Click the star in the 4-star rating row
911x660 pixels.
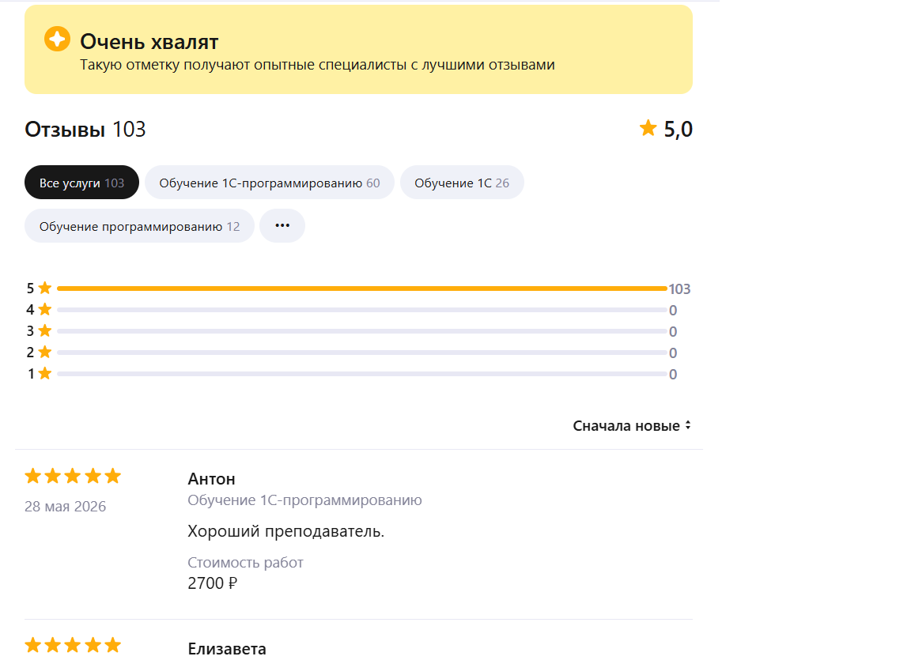click(x=45, y=309)
